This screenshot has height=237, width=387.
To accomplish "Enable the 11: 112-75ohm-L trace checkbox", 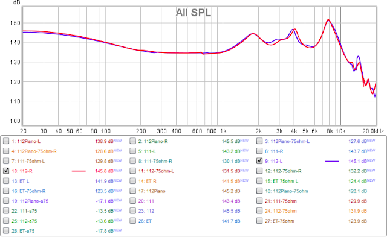I will coord(133,171).
